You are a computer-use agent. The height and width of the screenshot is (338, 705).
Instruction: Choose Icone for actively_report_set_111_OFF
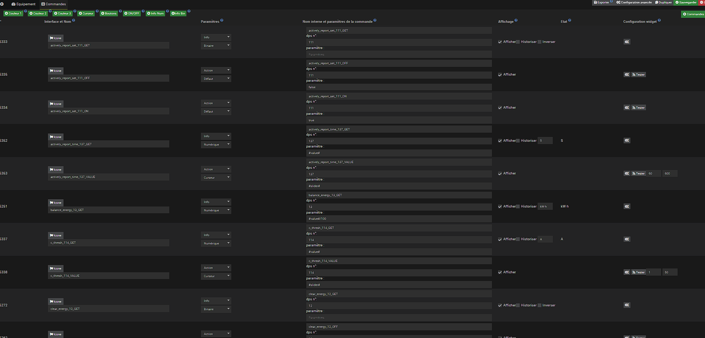(56, 71)
